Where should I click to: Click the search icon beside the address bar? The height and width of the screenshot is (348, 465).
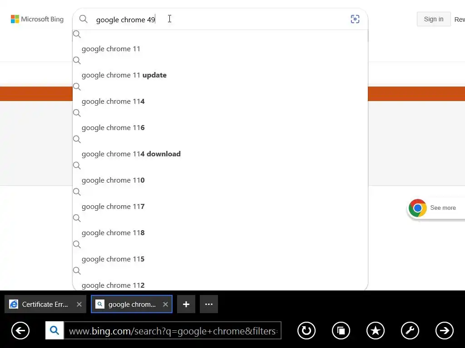click(54, 330)
